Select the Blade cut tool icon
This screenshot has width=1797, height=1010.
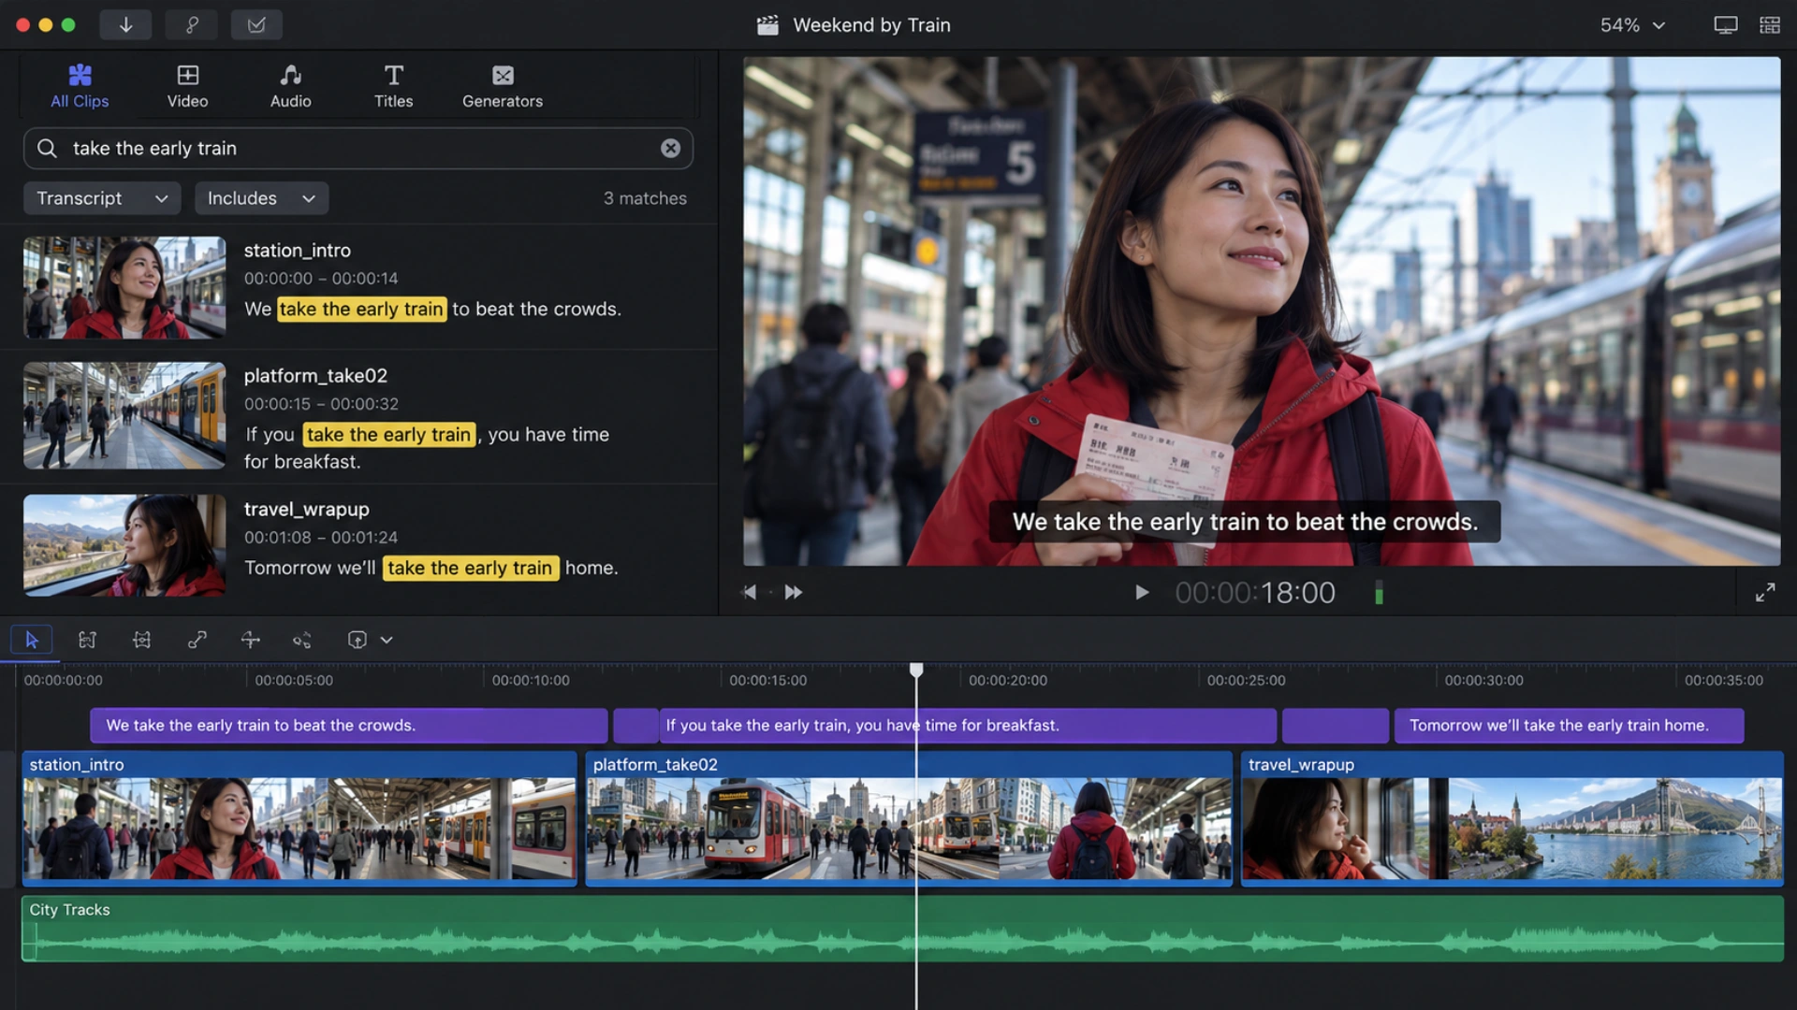(x=250, y=641)
